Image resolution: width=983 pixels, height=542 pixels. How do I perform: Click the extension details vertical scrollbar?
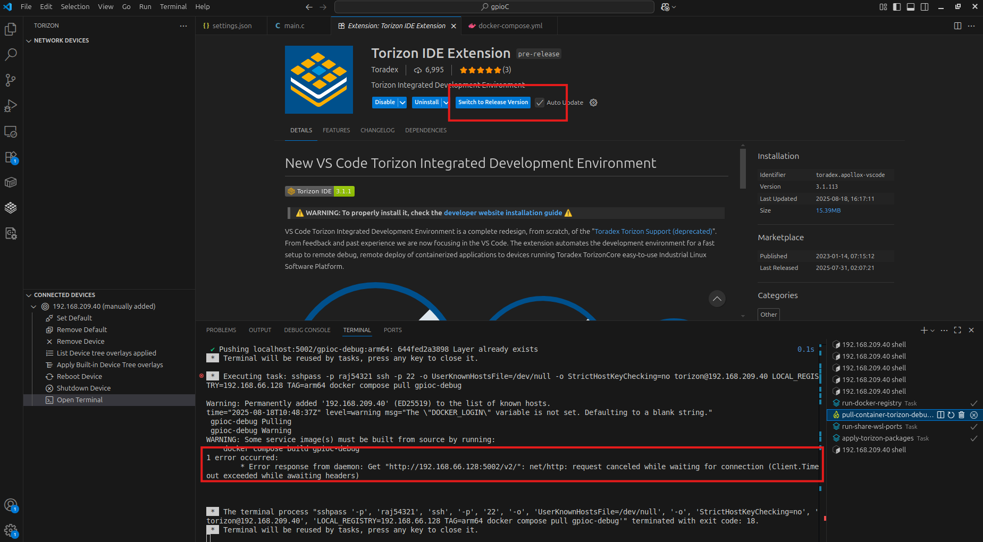pos(743,169)
